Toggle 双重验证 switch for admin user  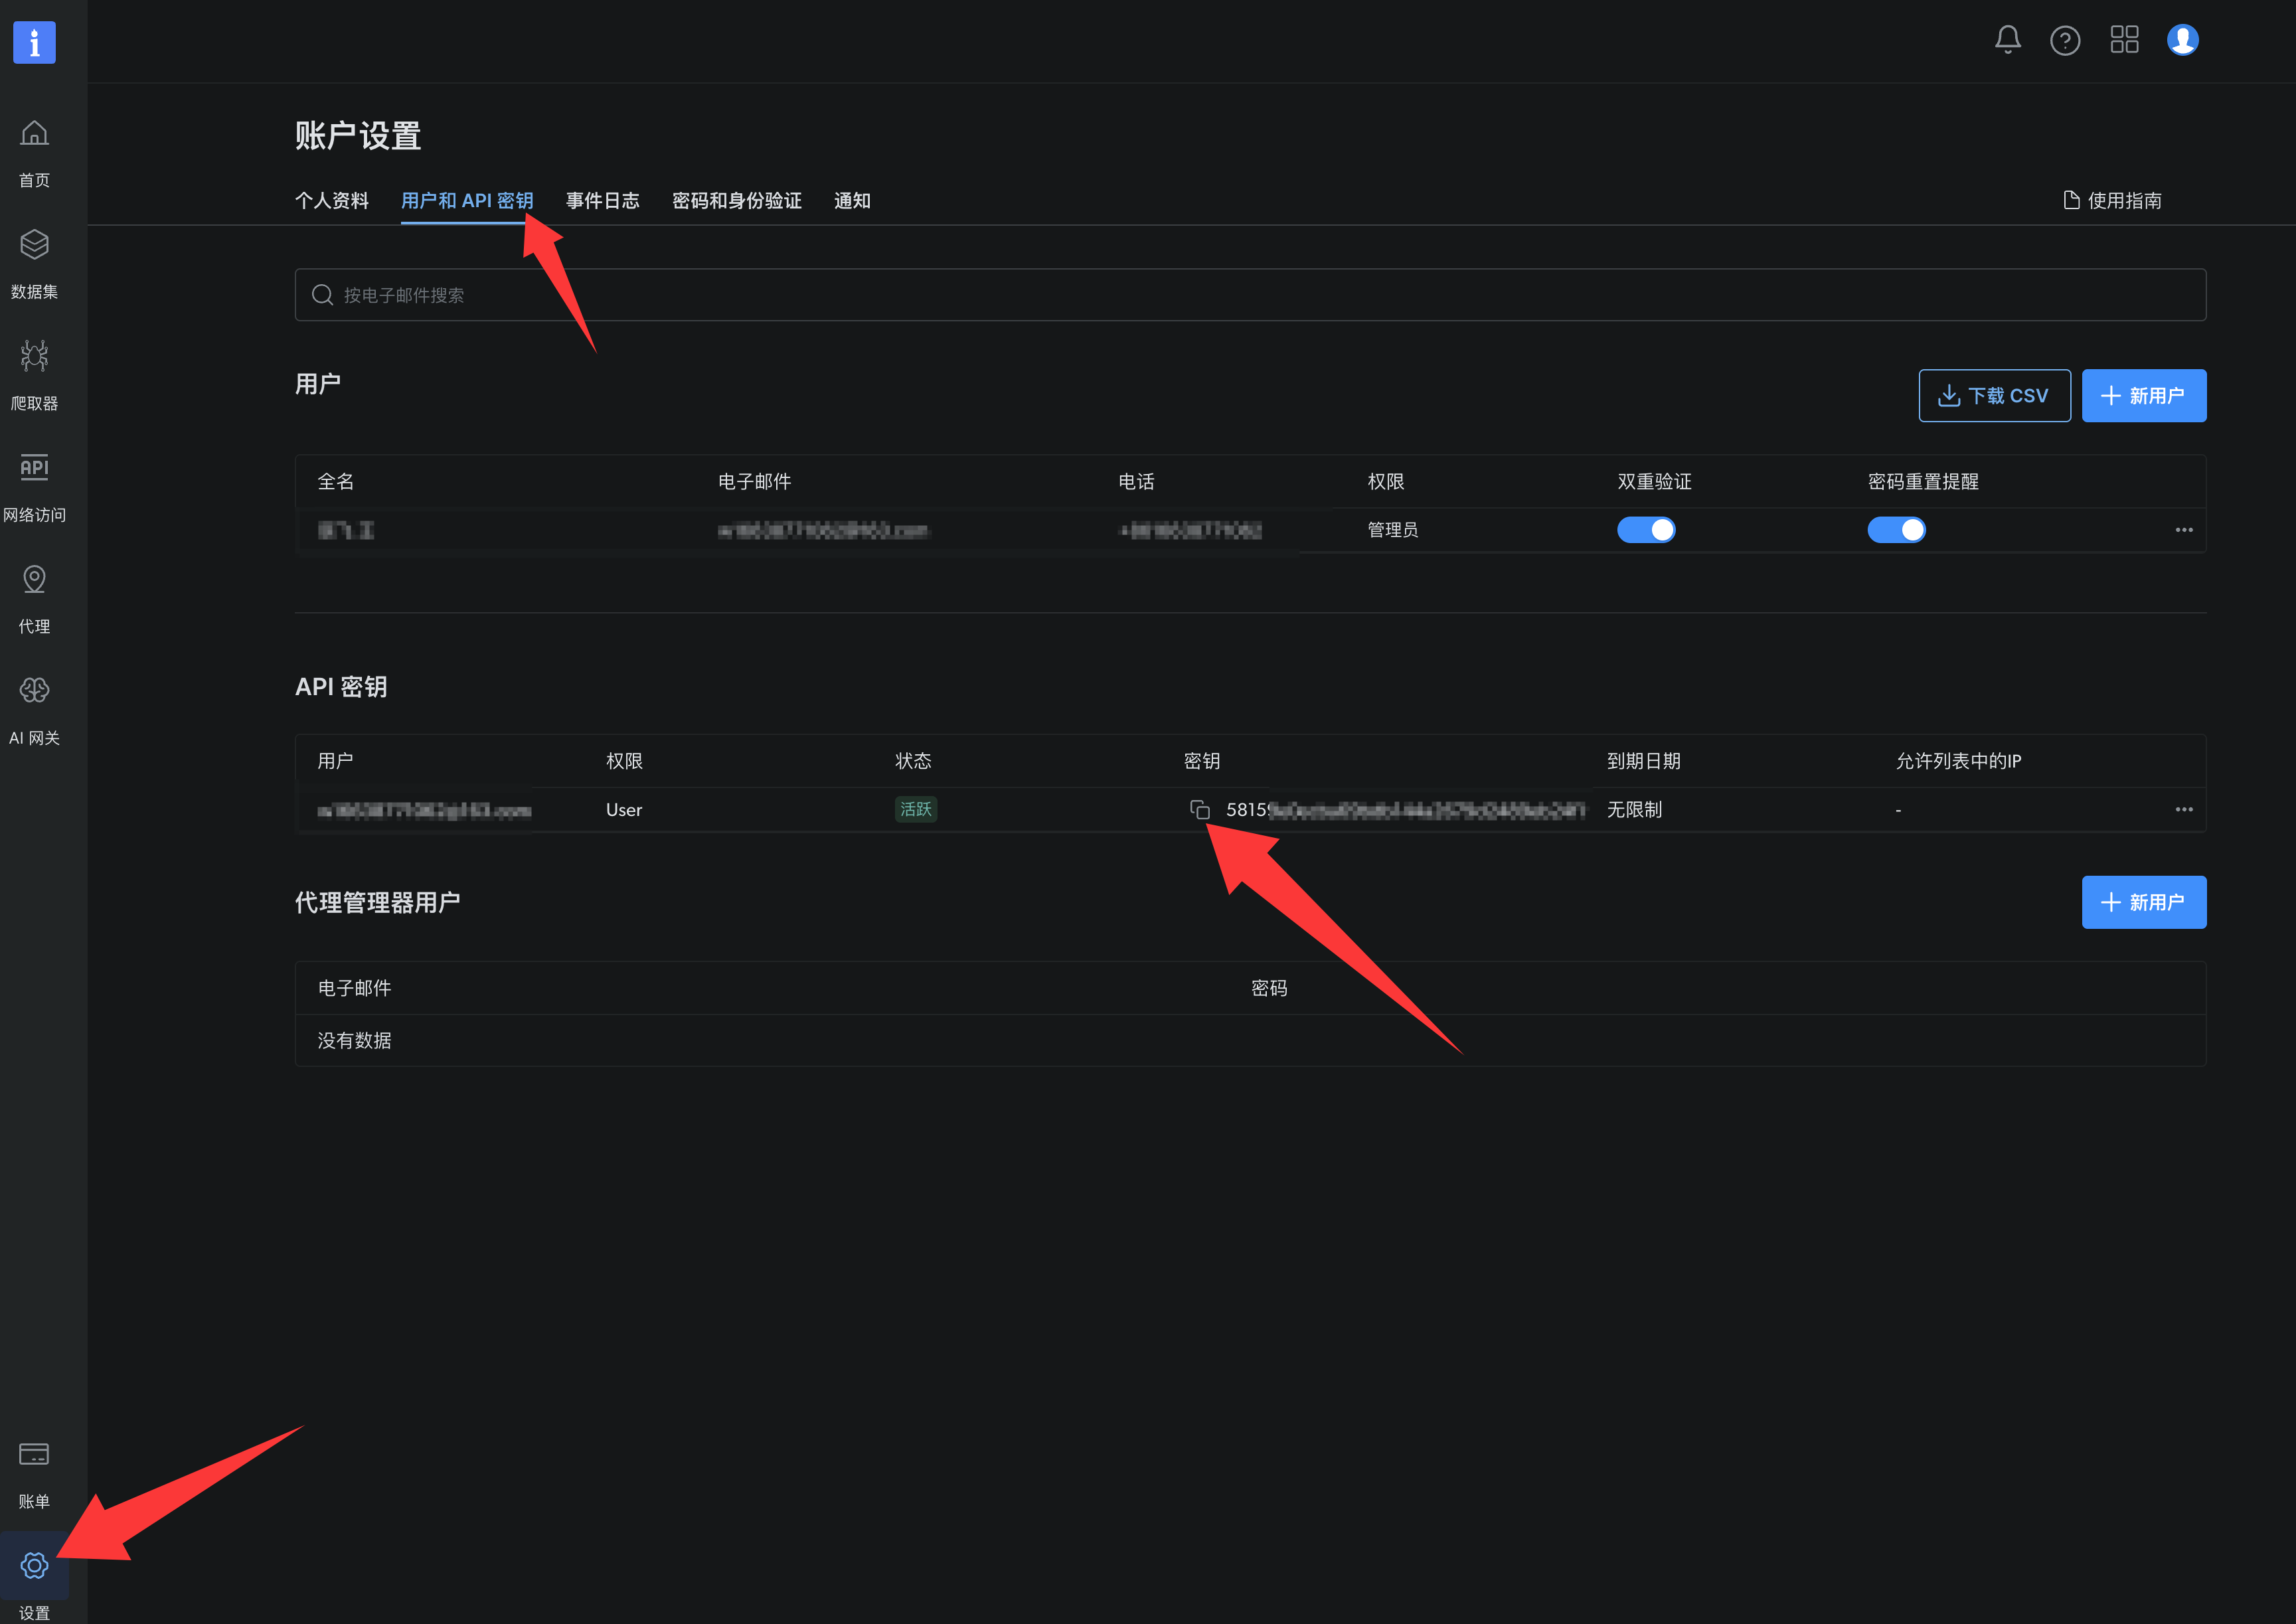1646,530
